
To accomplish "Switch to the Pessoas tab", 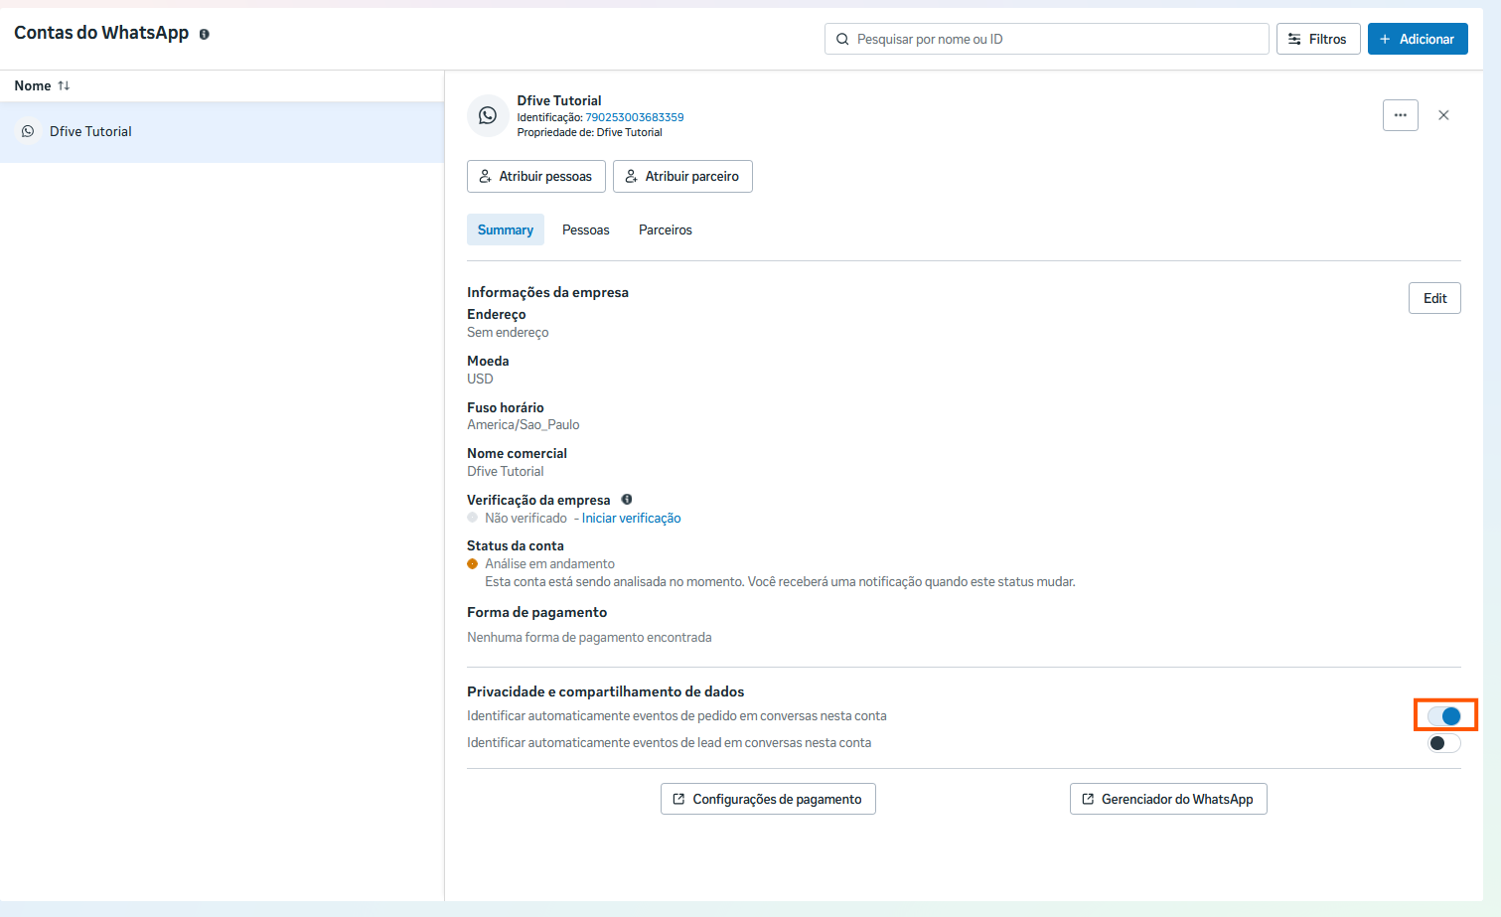I will click(x=585, y=229).
